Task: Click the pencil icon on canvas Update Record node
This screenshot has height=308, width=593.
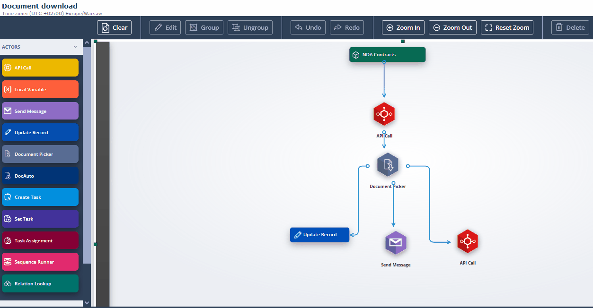Action: click(x=298, y=235)
